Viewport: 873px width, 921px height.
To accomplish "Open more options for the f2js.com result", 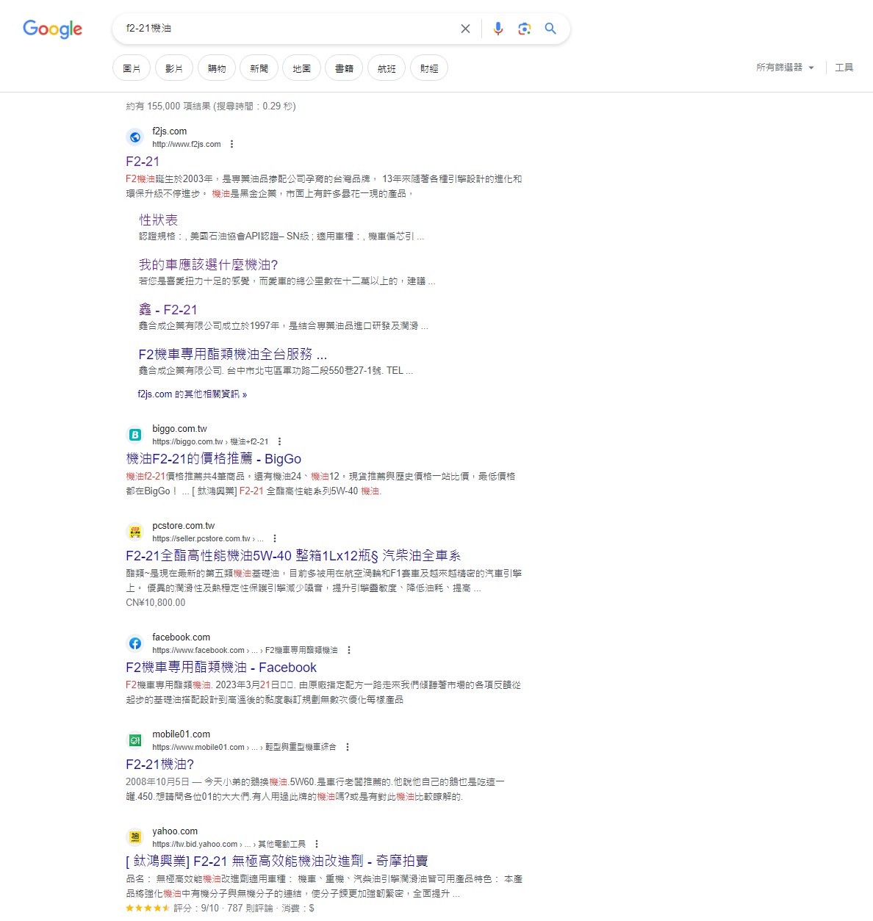I will [x=232, y=144].
